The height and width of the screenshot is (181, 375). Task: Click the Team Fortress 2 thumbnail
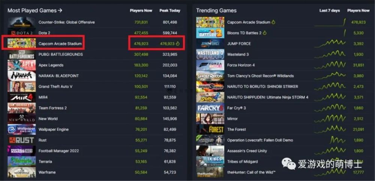tap(21, 108)
